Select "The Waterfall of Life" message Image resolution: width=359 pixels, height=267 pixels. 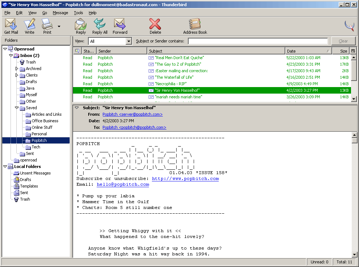point(212,77)
